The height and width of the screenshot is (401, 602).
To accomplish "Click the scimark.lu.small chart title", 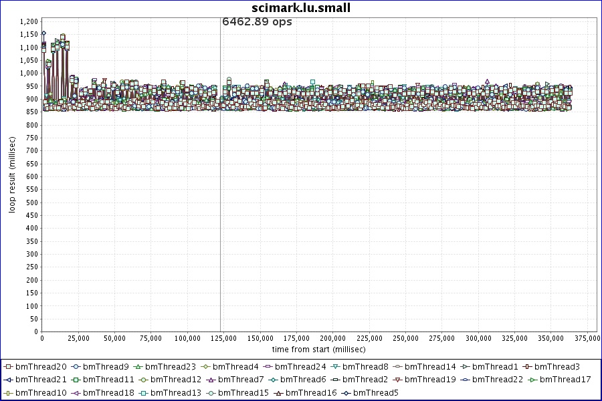I will [x=301, y=8].
